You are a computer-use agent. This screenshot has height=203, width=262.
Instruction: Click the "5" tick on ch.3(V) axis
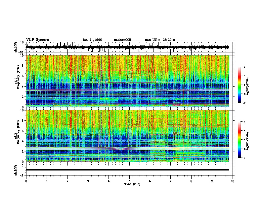23,165
